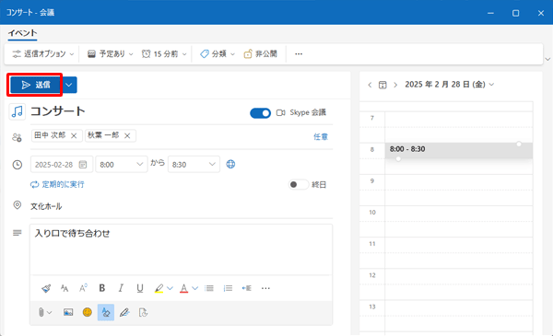The image size is (553, 336).
Task: Toggle bold formatting
Action: tap(102, 288)
